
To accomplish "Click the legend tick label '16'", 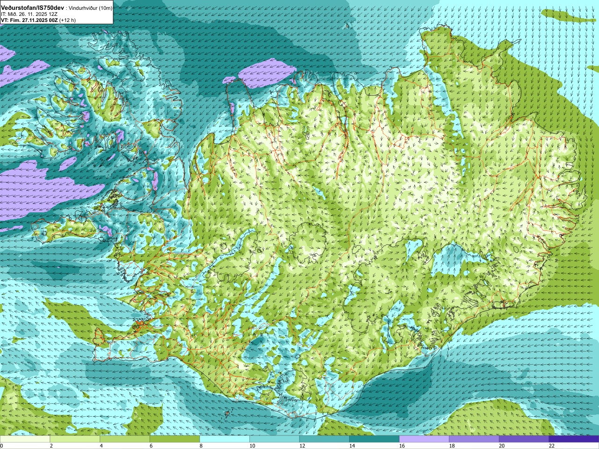I will (402, 446).
